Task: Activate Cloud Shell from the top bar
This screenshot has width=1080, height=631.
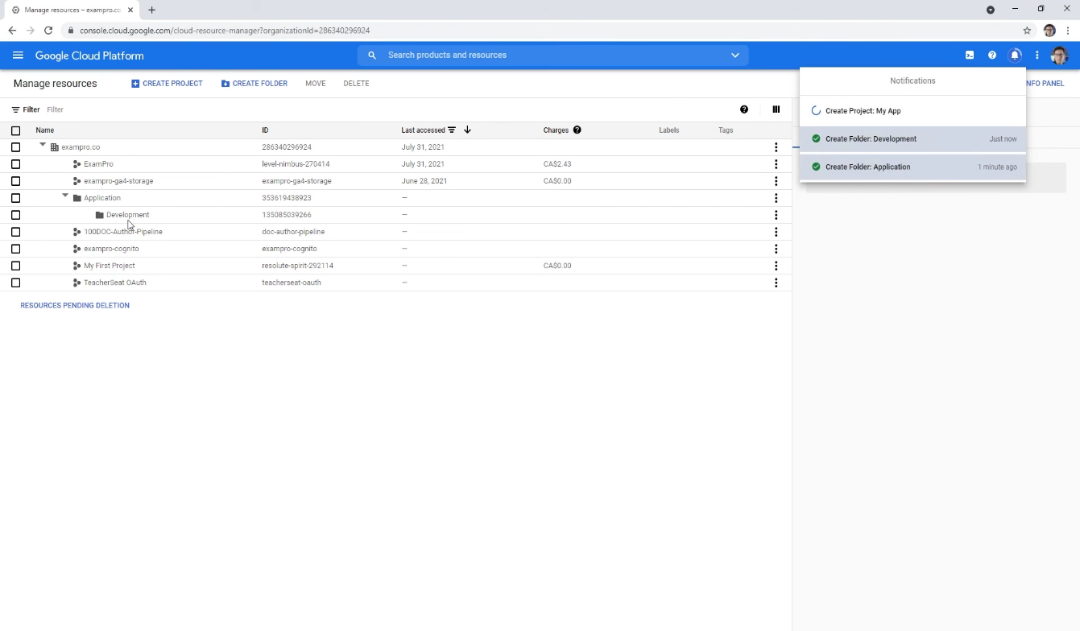Action: pyautogui.click(x=970, y=56)
